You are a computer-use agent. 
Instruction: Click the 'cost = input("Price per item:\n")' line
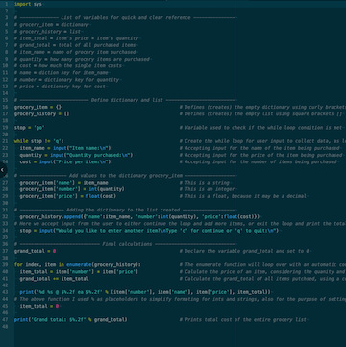65,161
